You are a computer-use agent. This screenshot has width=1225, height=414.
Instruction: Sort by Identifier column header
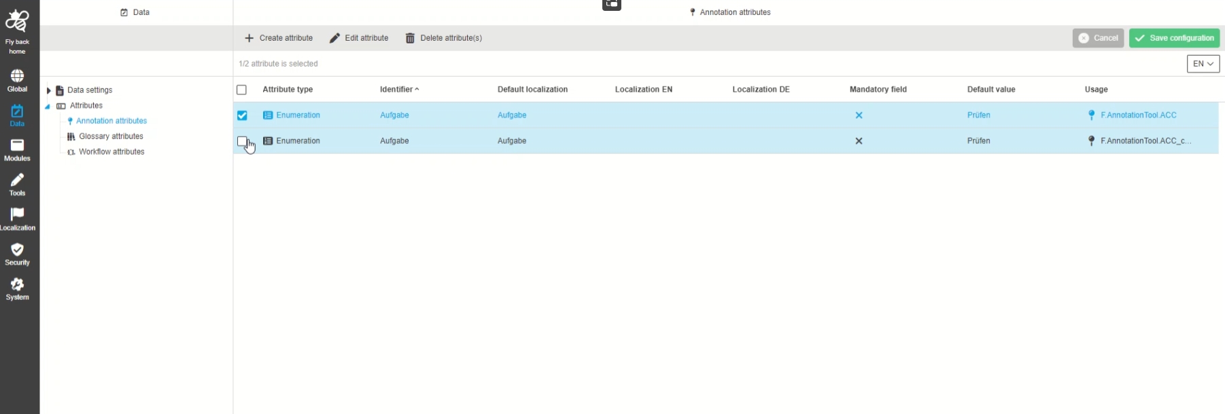click(399, 90)
